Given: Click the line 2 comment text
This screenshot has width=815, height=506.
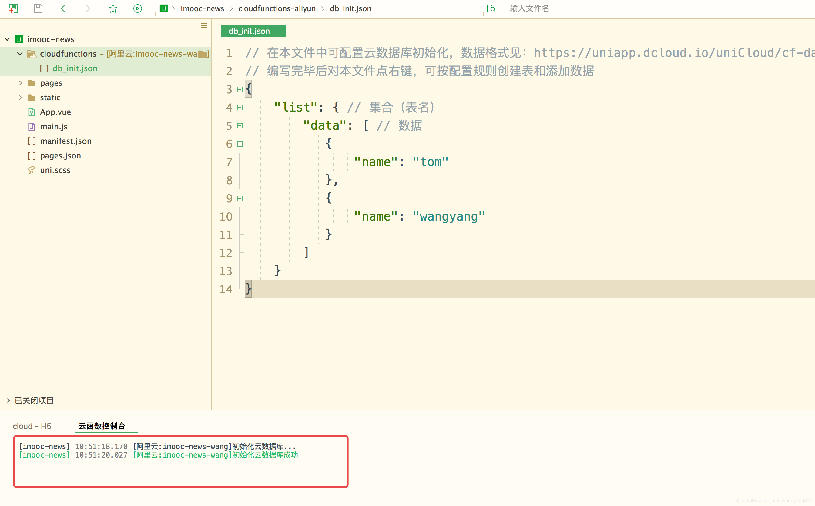Looking at the screenshot, I should [420, 71].
